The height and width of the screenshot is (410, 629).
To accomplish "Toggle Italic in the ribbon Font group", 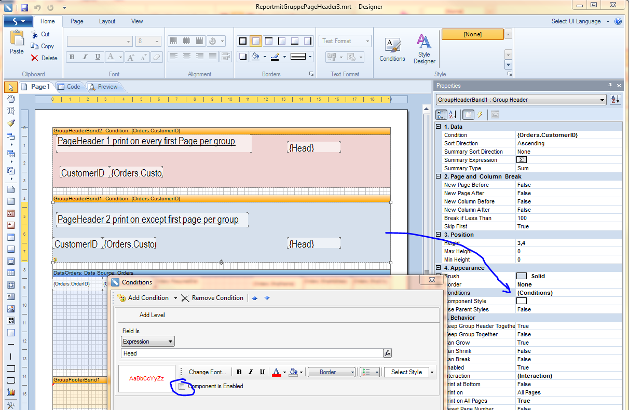I will [x=85, y=57].
